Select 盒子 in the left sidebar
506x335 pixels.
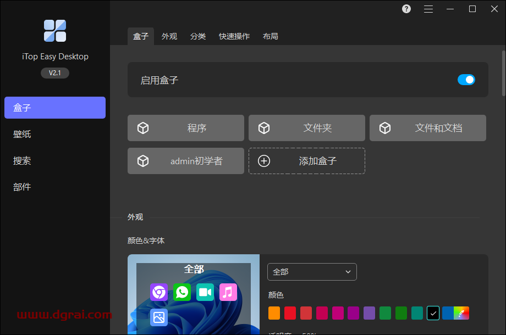(55, 108)
